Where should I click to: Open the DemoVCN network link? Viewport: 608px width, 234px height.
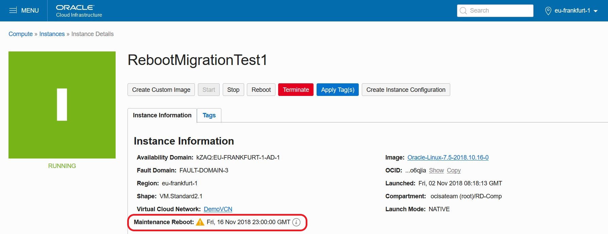click(218, 209)
